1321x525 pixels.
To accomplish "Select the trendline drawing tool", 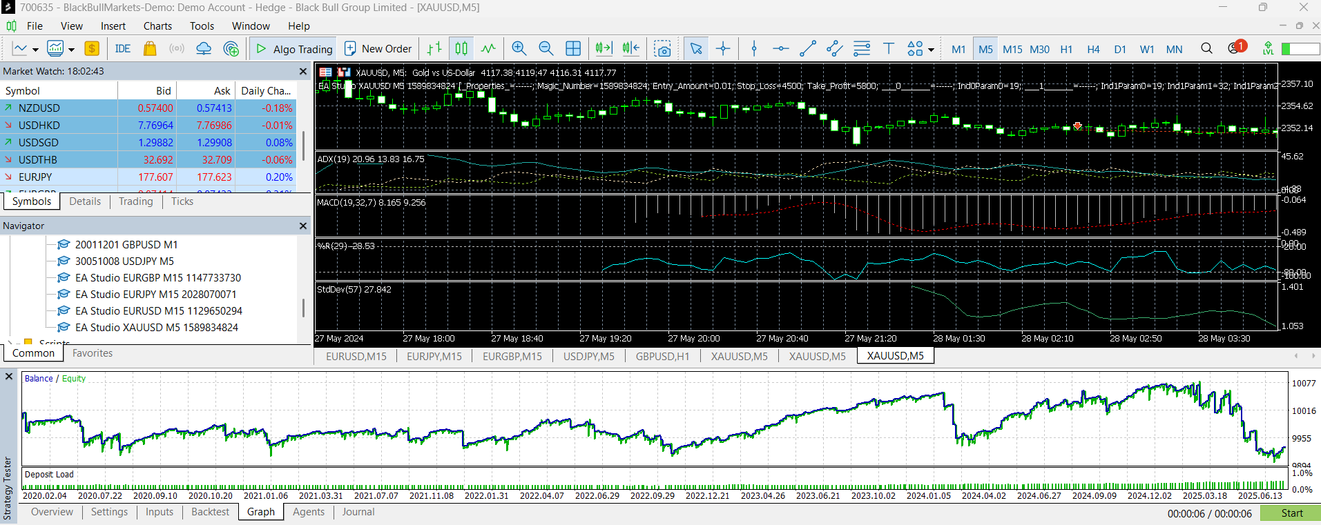I will [x=807, y=48].
